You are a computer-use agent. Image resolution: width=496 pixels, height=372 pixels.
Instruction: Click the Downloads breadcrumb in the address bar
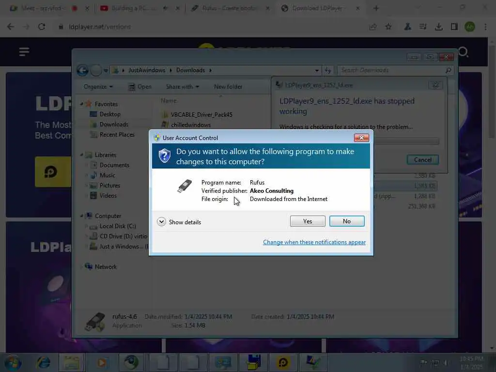[x=190, y=70]
